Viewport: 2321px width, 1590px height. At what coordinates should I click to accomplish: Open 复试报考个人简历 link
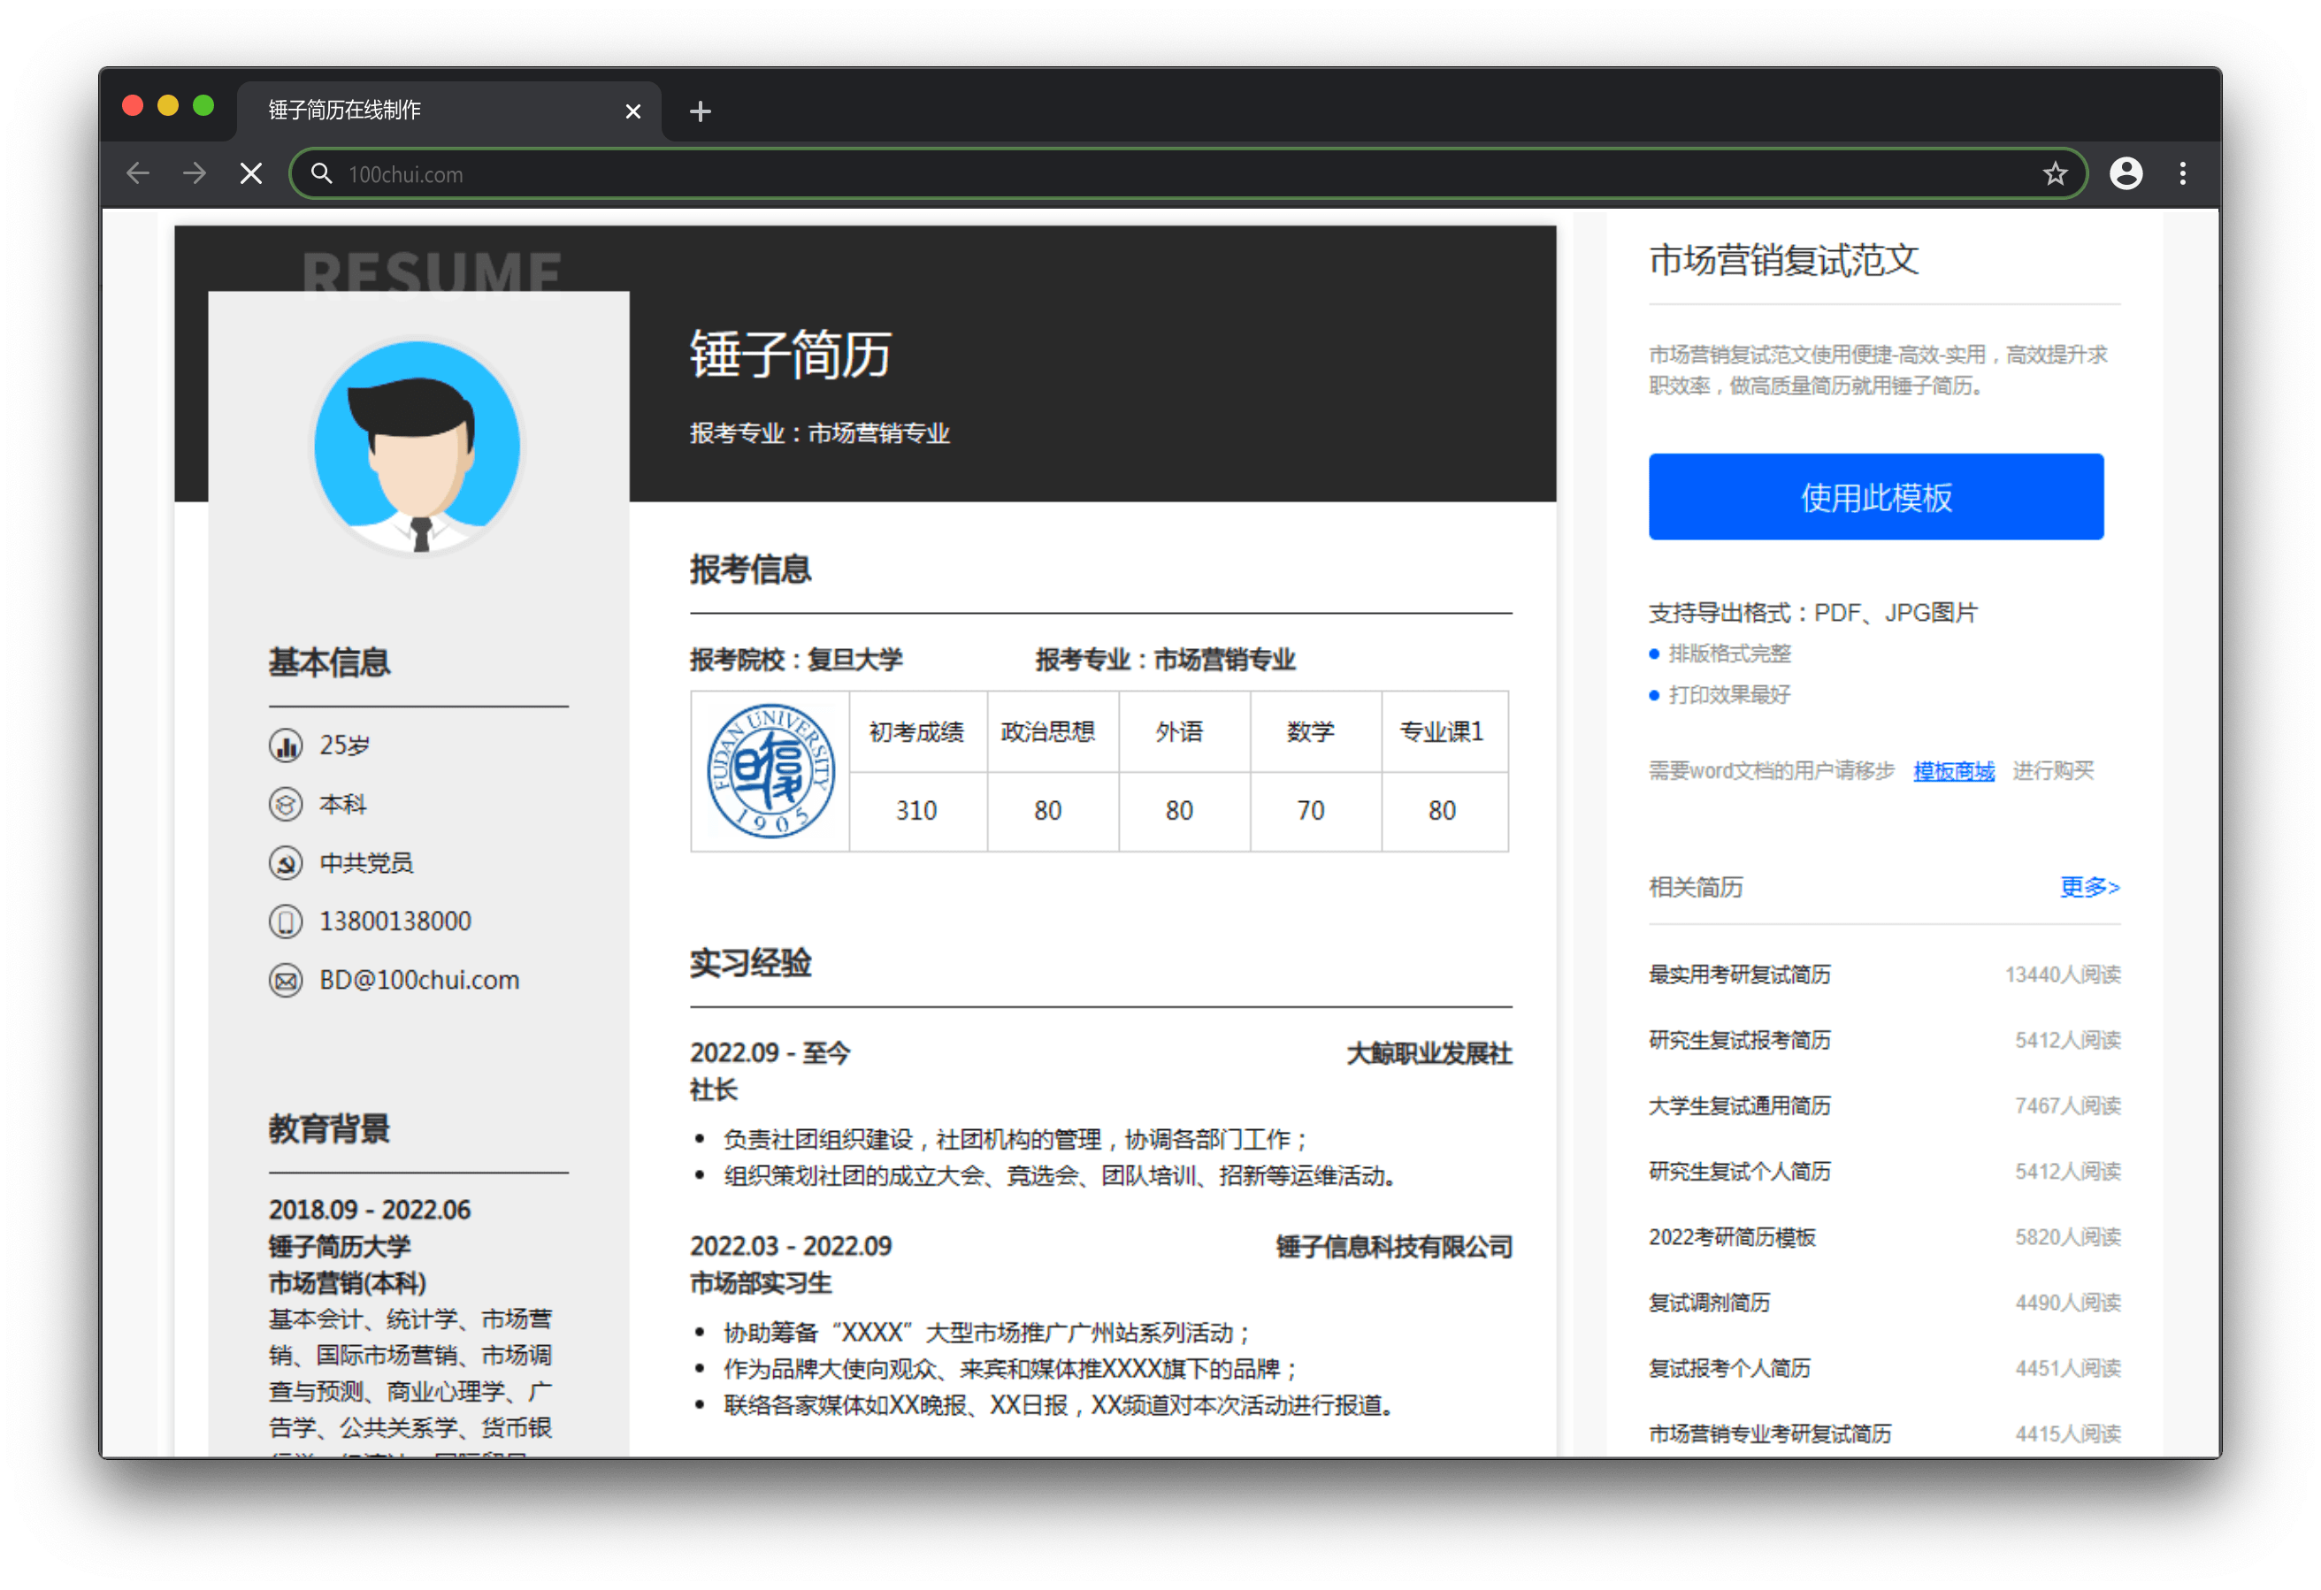pyautogui.click(x=1728, y=1368)
